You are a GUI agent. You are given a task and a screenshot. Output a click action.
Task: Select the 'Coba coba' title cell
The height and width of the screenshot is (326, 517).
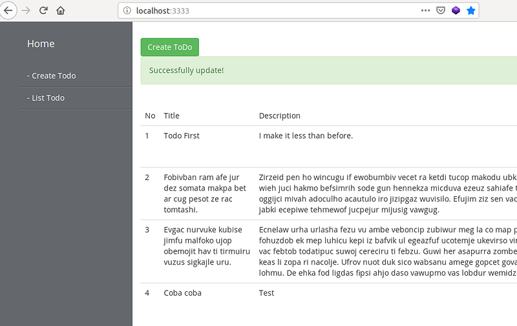click(183, 292)
